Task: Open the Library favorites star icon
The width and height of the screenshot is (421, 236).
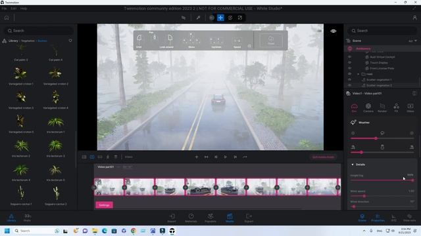Action: [70, 41]
